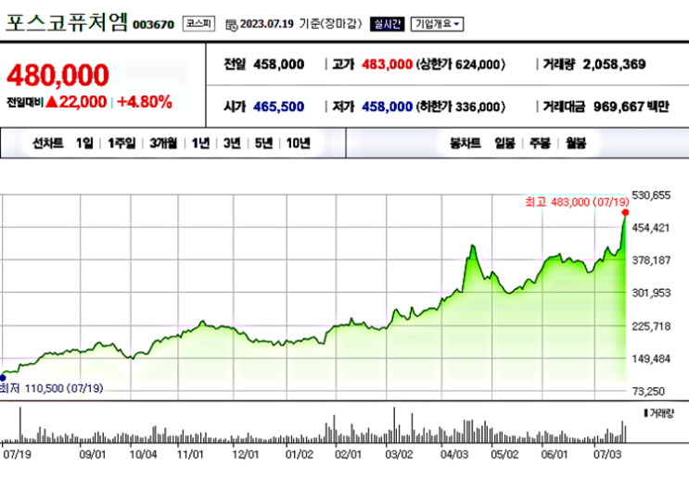Click the 저가 value 458,000
This screenshot has width=689, height=479.
pyautogui.click(x=387, y=107)
